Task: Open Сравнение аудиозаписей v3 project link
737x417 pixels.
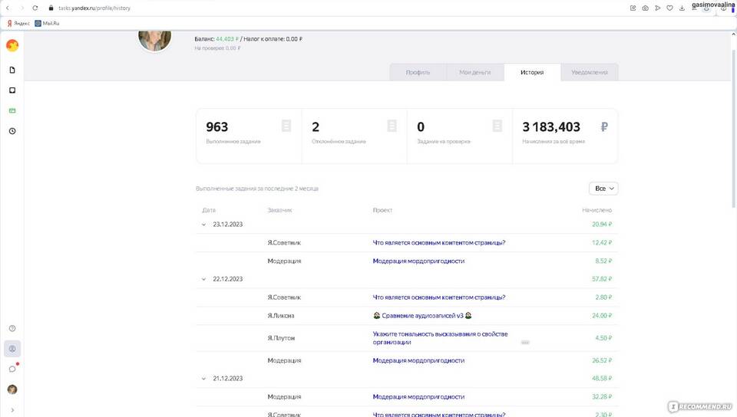Action: tap(422, 316)
